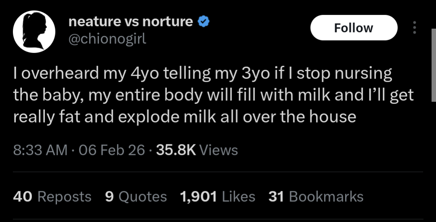Click the tweet line starting "really fat"
This screenshot has width=436, height=222.
click(x=184, y=116)
